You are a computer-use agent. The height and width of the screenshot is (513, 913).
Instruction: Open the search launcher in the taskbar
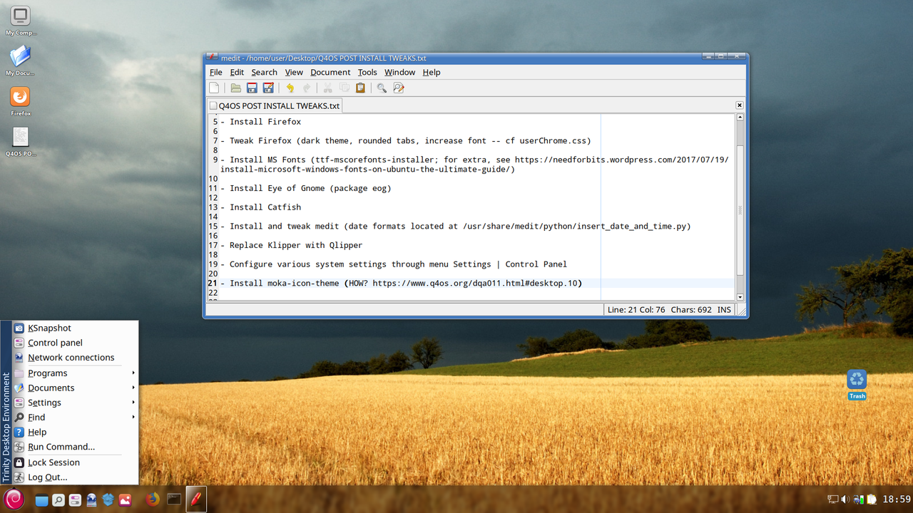pyautogui.click(x=58, y=500)
